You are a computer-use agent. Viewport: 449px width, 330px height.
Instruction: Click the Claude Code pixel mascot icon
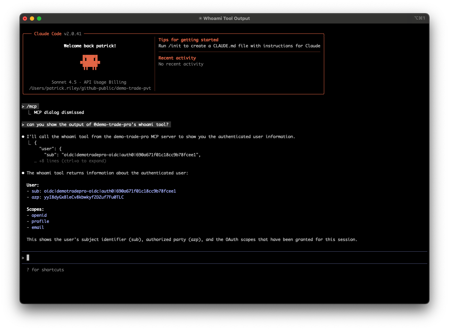coord(90,62)
